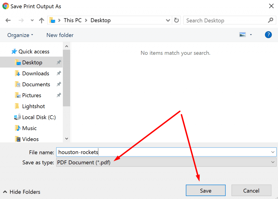Click the Documents pin indicator
278x199 pixels.
click(x=59, y=84)
